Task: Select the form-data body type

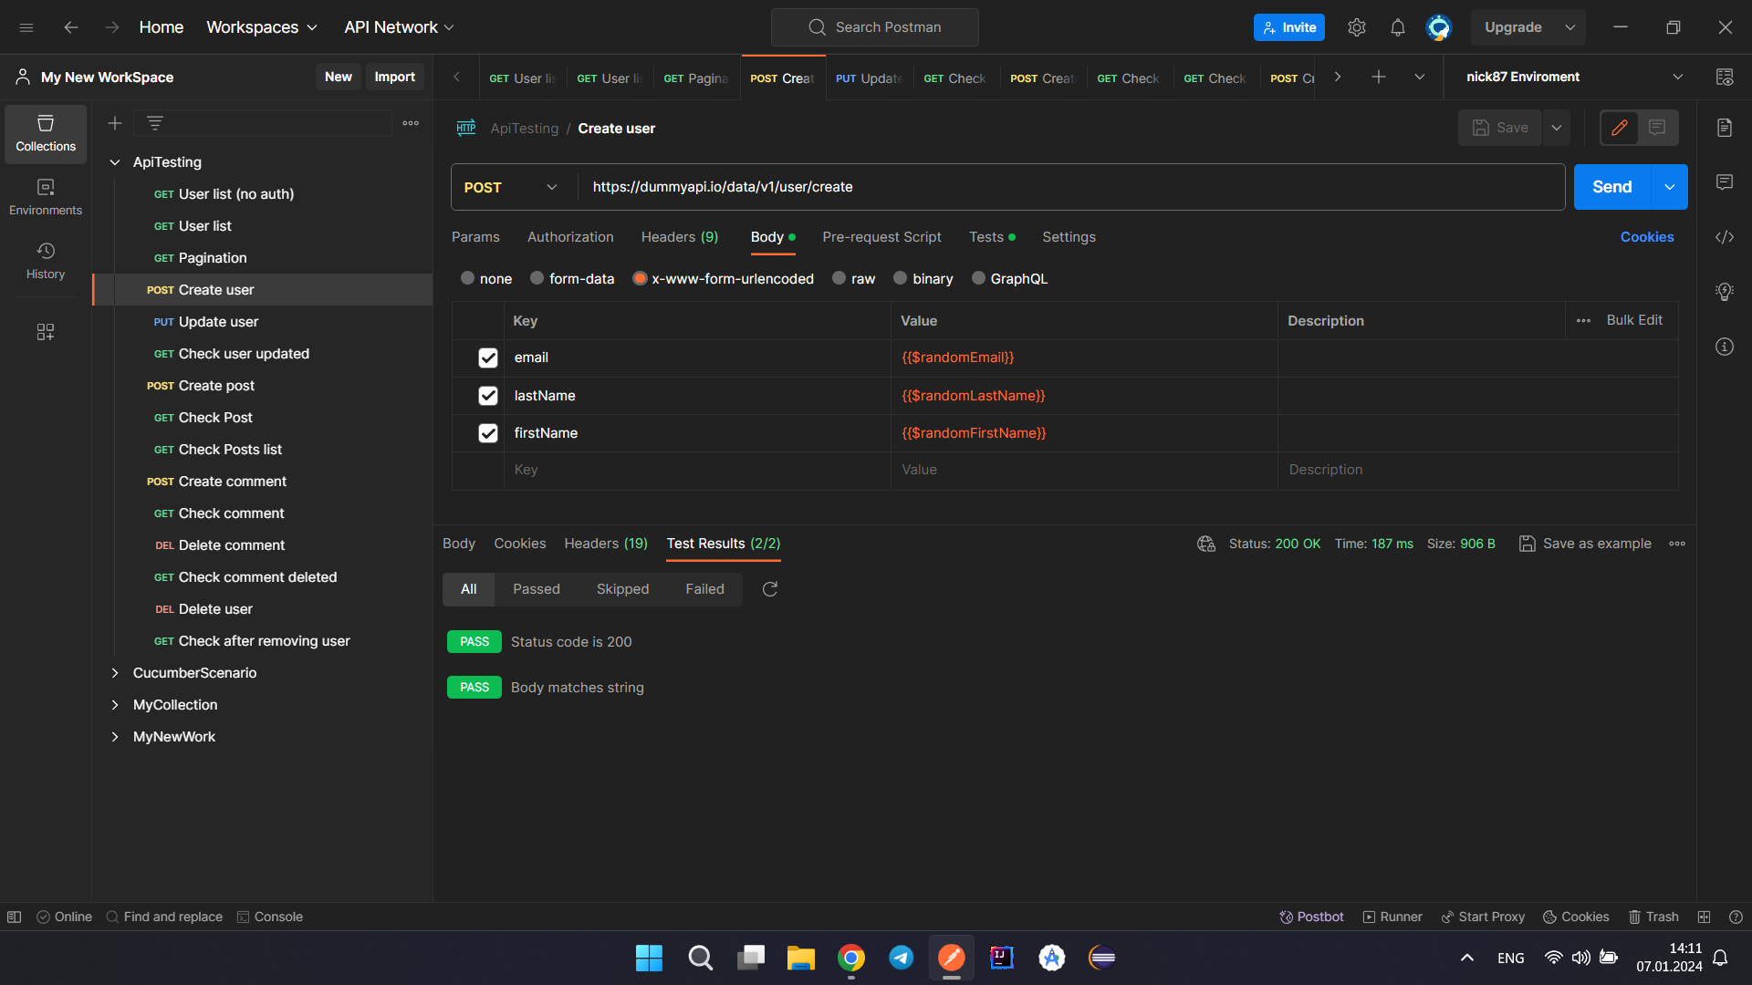Action: pyautogui.click(x=537, y=278)
